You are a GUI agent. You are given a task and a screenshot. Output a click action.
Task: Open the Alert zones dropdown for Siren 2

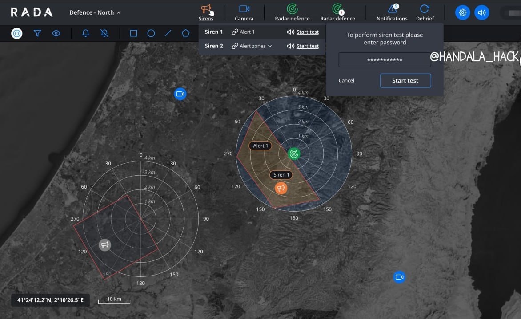coord(252,46)
